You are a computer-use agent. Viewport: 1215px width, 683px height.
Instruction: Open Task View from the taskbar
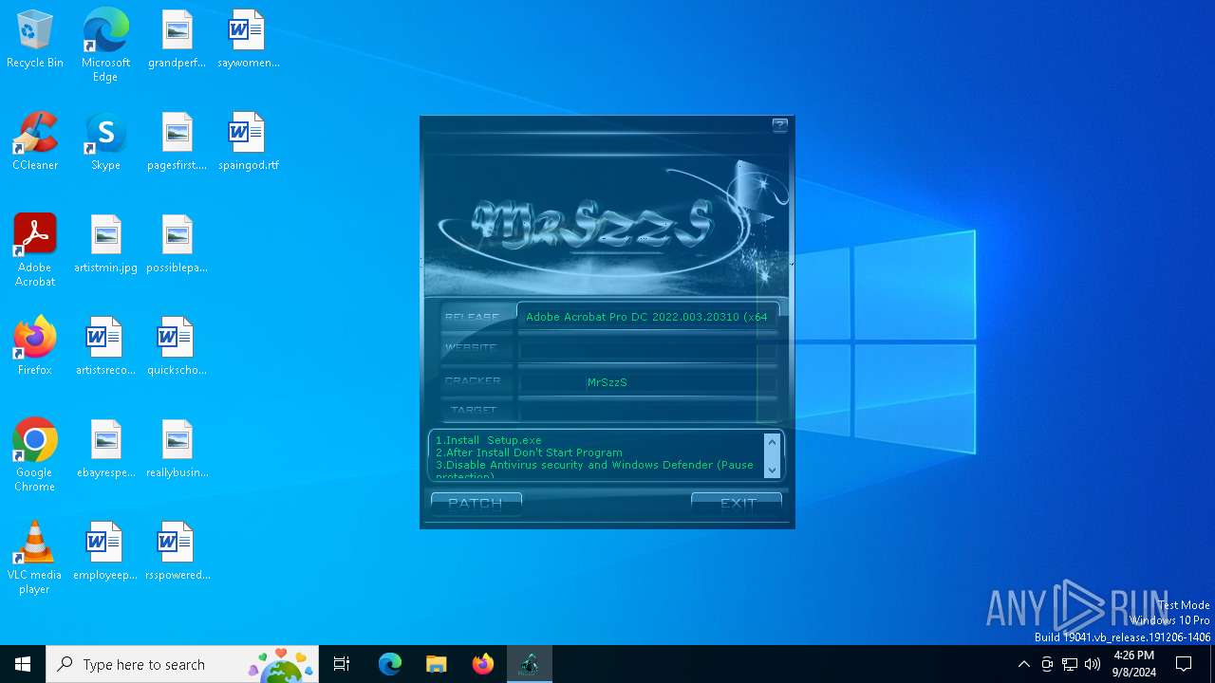point(342,664)
